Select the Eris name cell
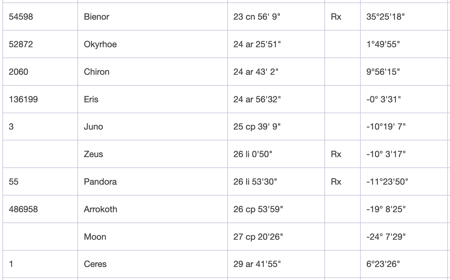The height and width of the screenshot is (280, 450). click(91, 99)
